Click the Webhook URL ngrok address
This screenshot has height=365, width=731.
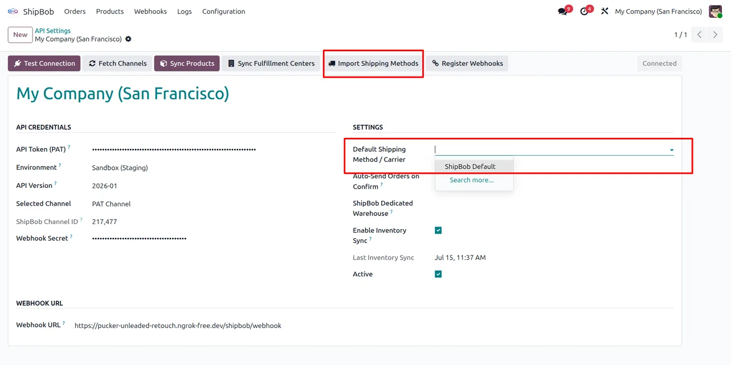(x=178, y=325)
